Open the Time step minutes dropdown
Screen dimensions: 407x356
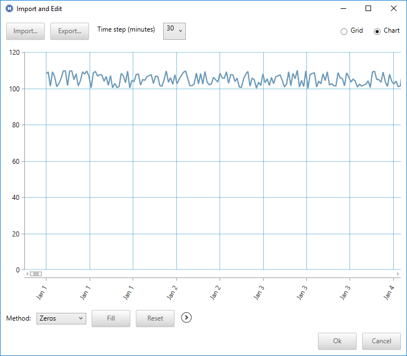(174, 31)
